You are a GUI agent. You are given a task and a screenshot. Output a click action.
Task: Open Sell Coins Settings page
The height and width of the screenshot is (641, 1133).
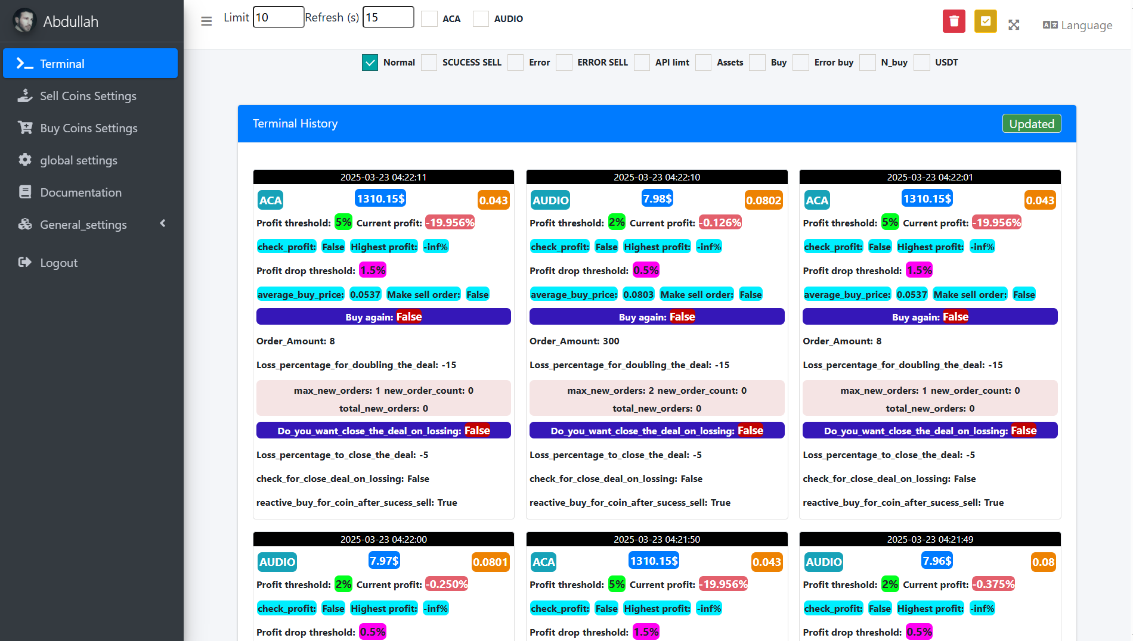point(90,95)
